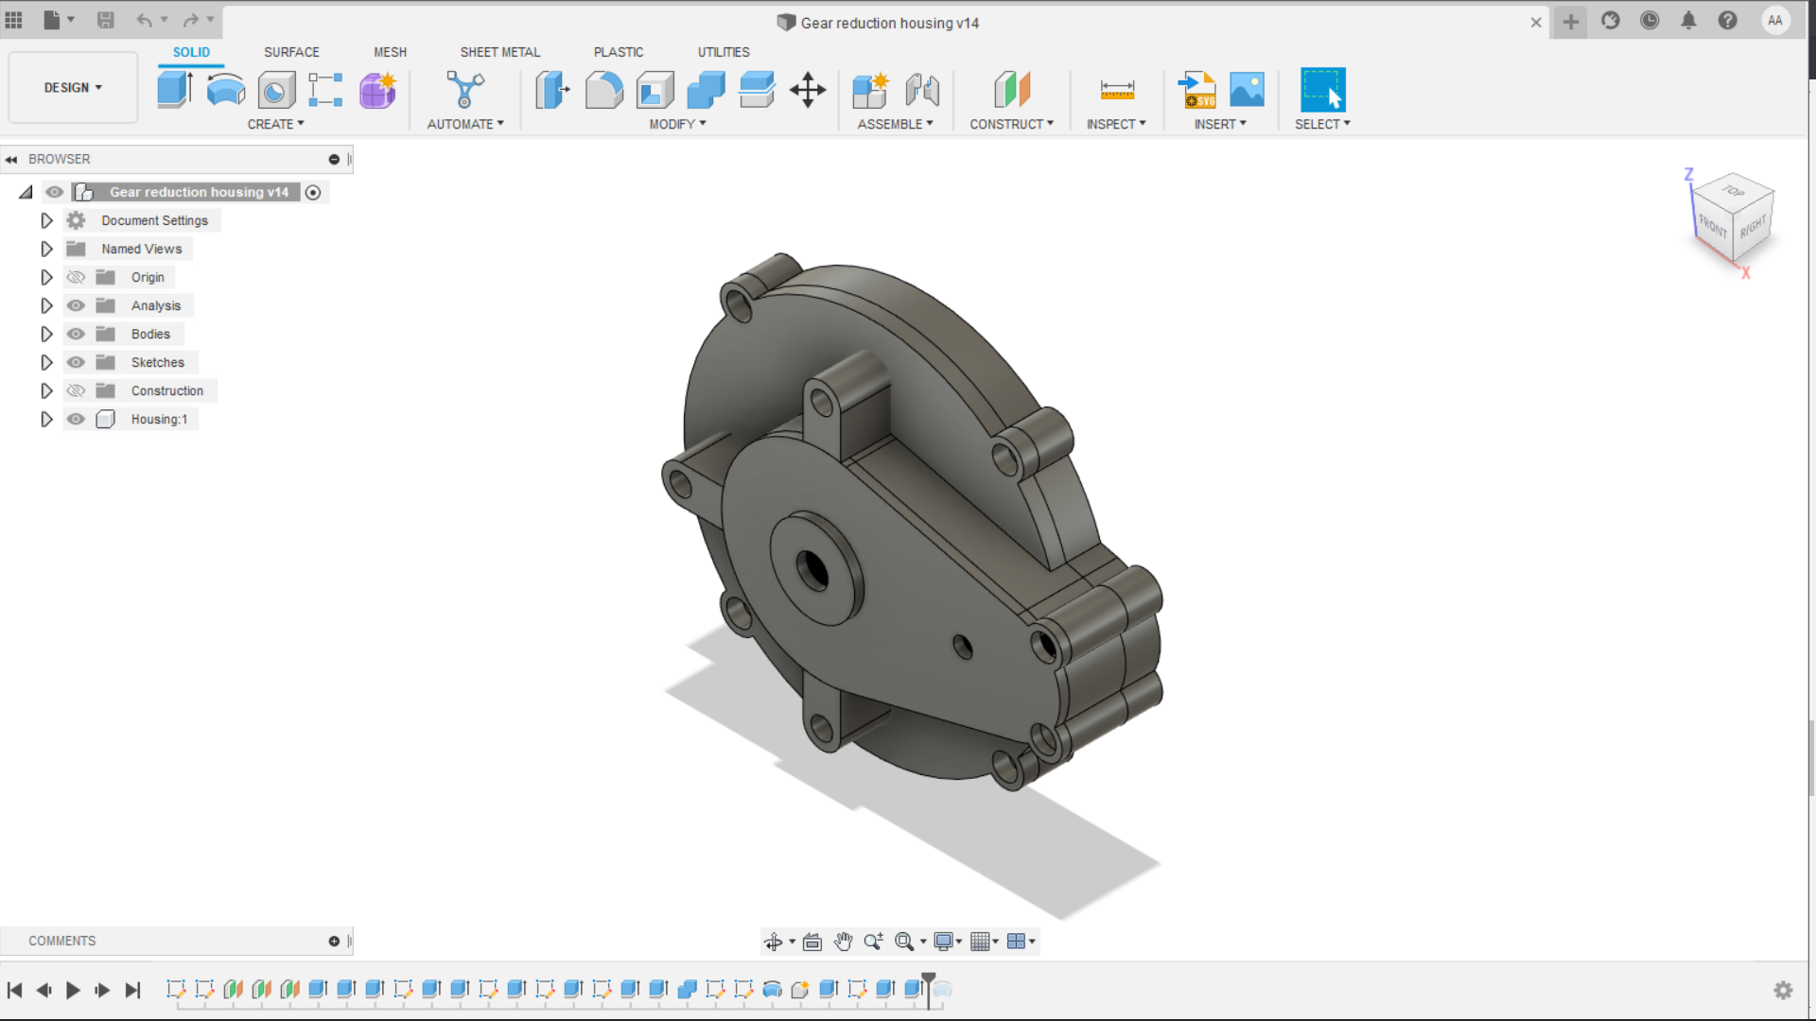
Task: Click the Move/Copy cross-arrow icon
Action: (x=808, y=90)
